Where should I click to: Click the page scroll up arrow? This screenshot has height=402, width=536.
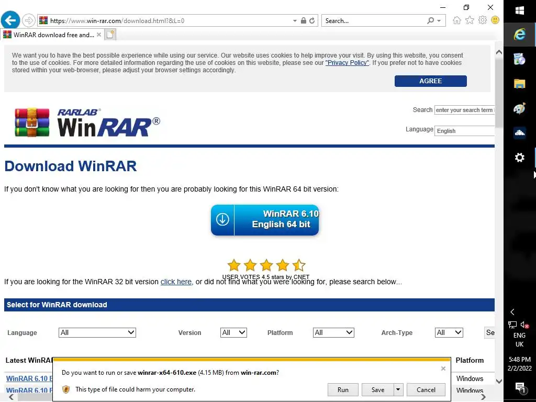tap(499, 52)
